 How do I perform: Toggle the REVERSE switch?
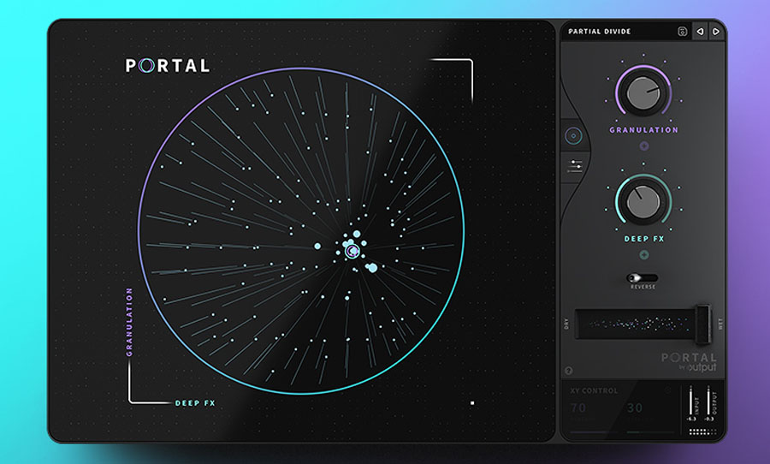[642, 278]
